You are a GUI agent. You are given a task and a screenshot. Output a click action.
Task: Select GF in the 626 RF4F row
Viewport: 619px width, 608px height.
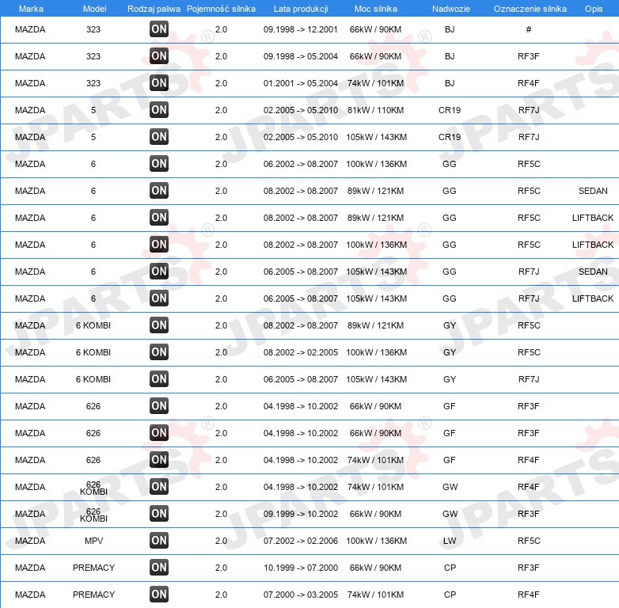450,460
